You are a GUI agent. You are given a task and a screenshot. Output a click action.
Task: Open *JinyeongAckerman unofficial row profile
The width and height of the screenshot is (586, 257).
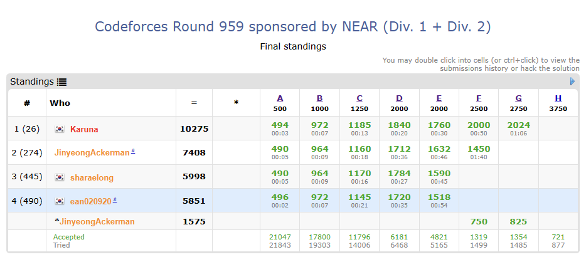point(97,222)
